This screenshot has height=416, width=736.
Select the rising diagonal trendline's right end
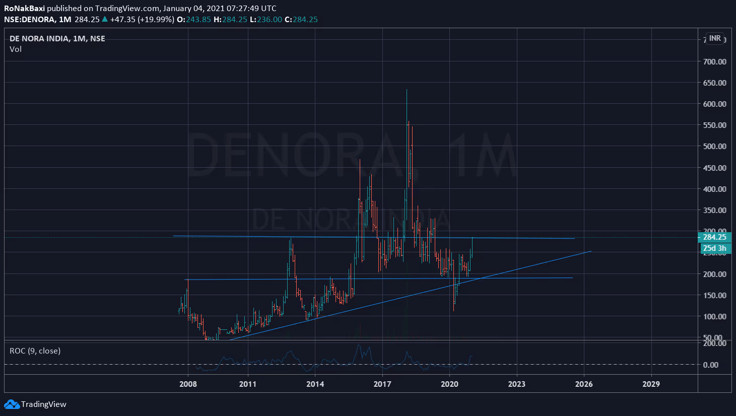pos(590,251)
